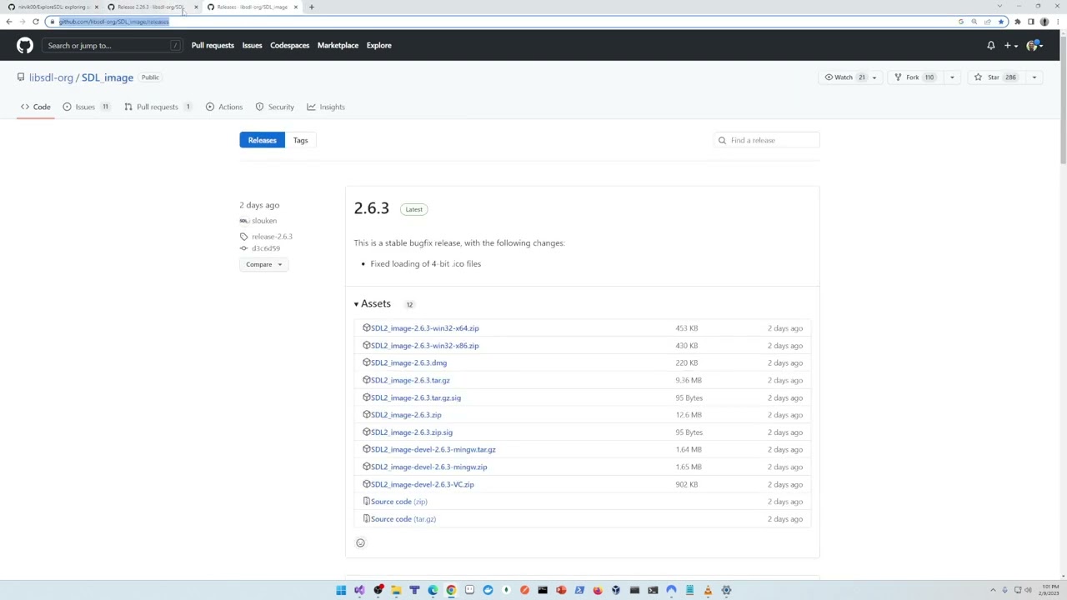1067x600 pixels.
Task: Download SDL2_image-2.6.3-win32-x86.zip
Action: 424,346
